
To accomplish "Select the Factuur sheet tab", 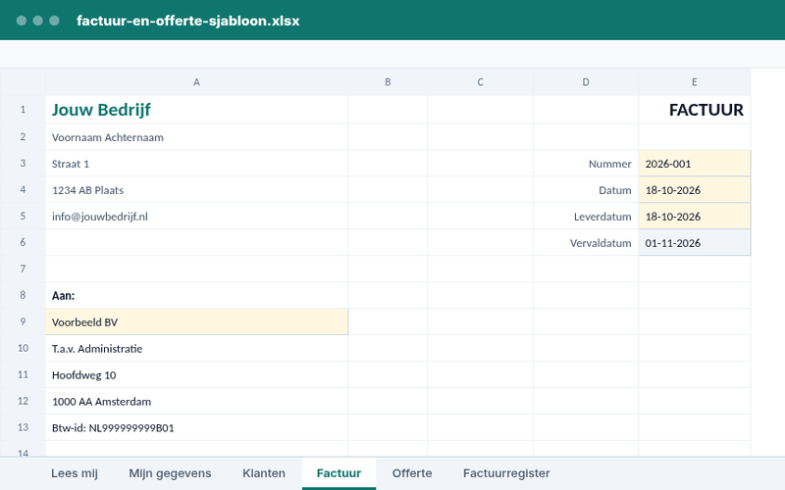I will (339, 473).
